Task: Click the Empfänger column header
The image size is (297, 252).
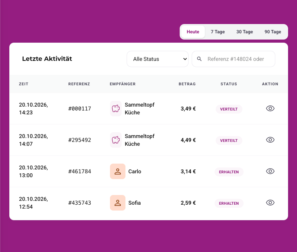Action: tap(122, 84)
